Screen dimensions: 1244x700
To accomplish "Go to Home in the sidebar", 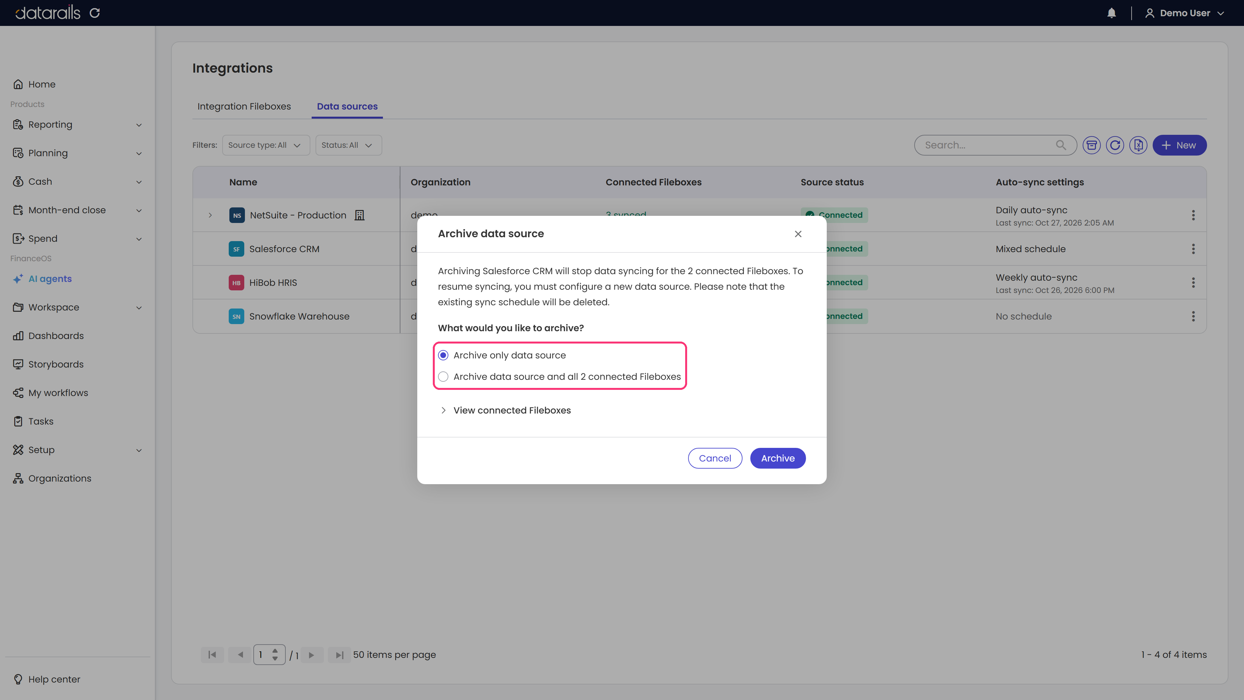I will click(x=34, y=84).
